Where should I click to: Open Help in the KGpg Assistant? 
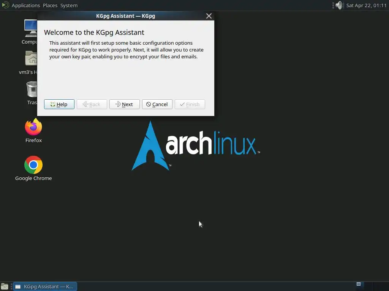click(x=59, y=104)
